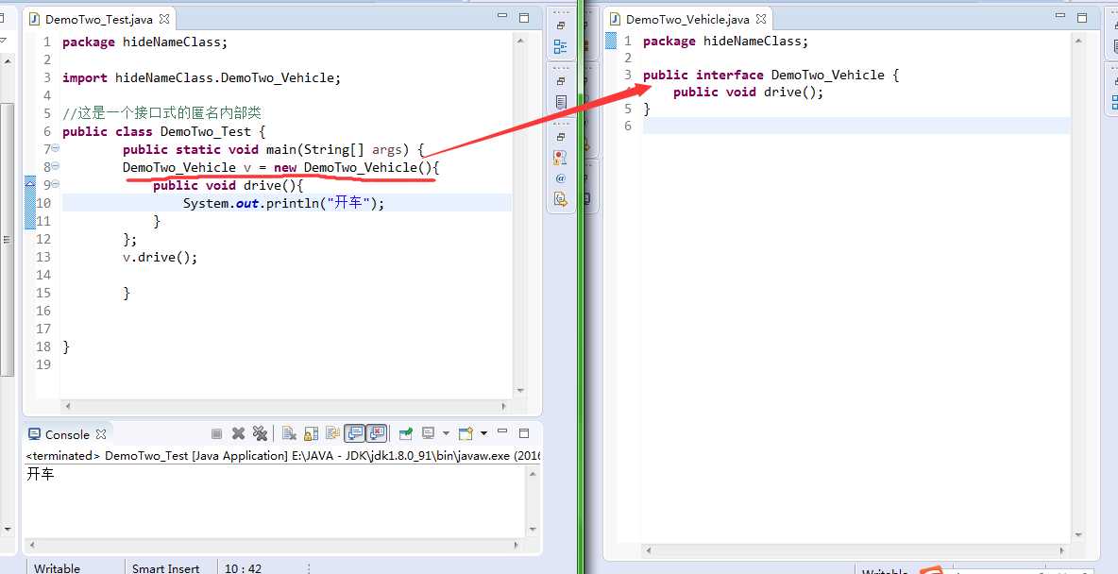
Task: Restore the Problems view stack in trim
Action: [561, 137]
